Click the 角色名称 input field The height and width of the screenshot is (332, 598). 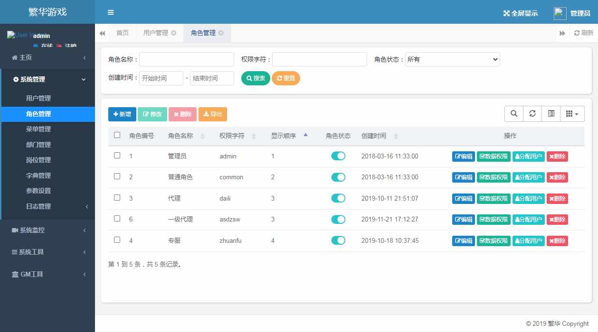pos(186,59)
